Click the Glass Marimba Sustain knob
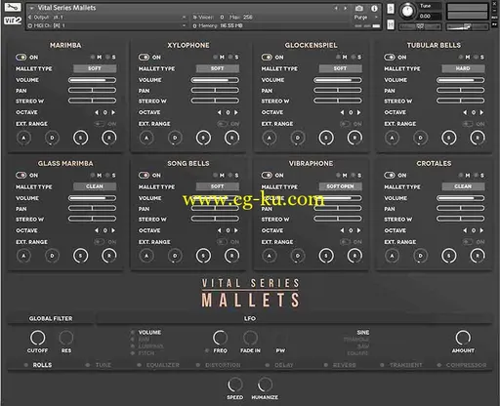 tap(80, 256)
